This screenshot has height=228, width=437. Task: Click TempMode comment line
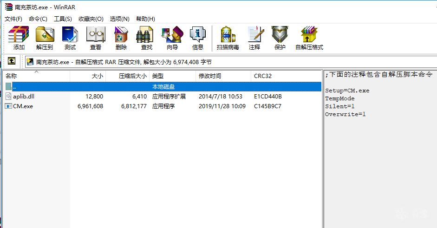click(x=340, y=98)
